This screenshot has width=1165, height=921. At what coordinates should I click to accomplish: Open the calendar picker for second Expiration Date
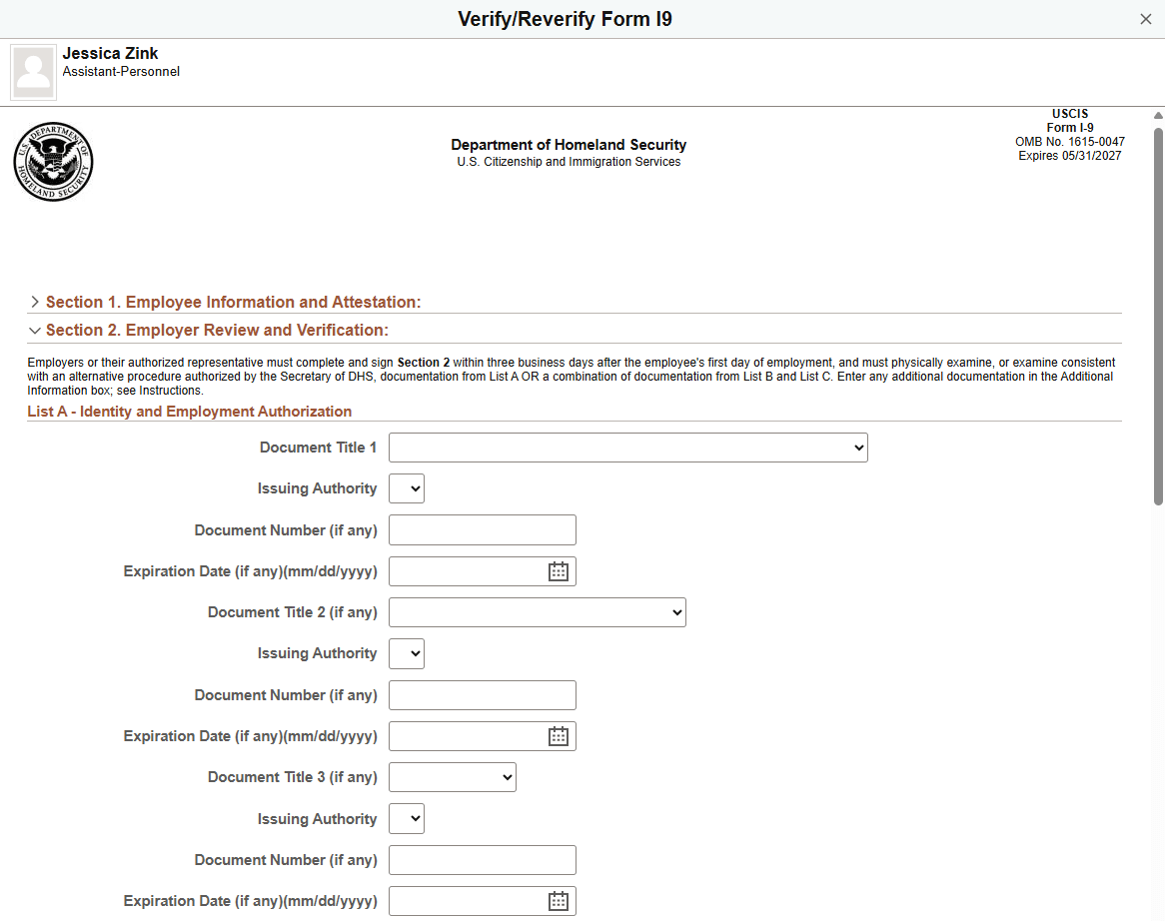(558, 735)
